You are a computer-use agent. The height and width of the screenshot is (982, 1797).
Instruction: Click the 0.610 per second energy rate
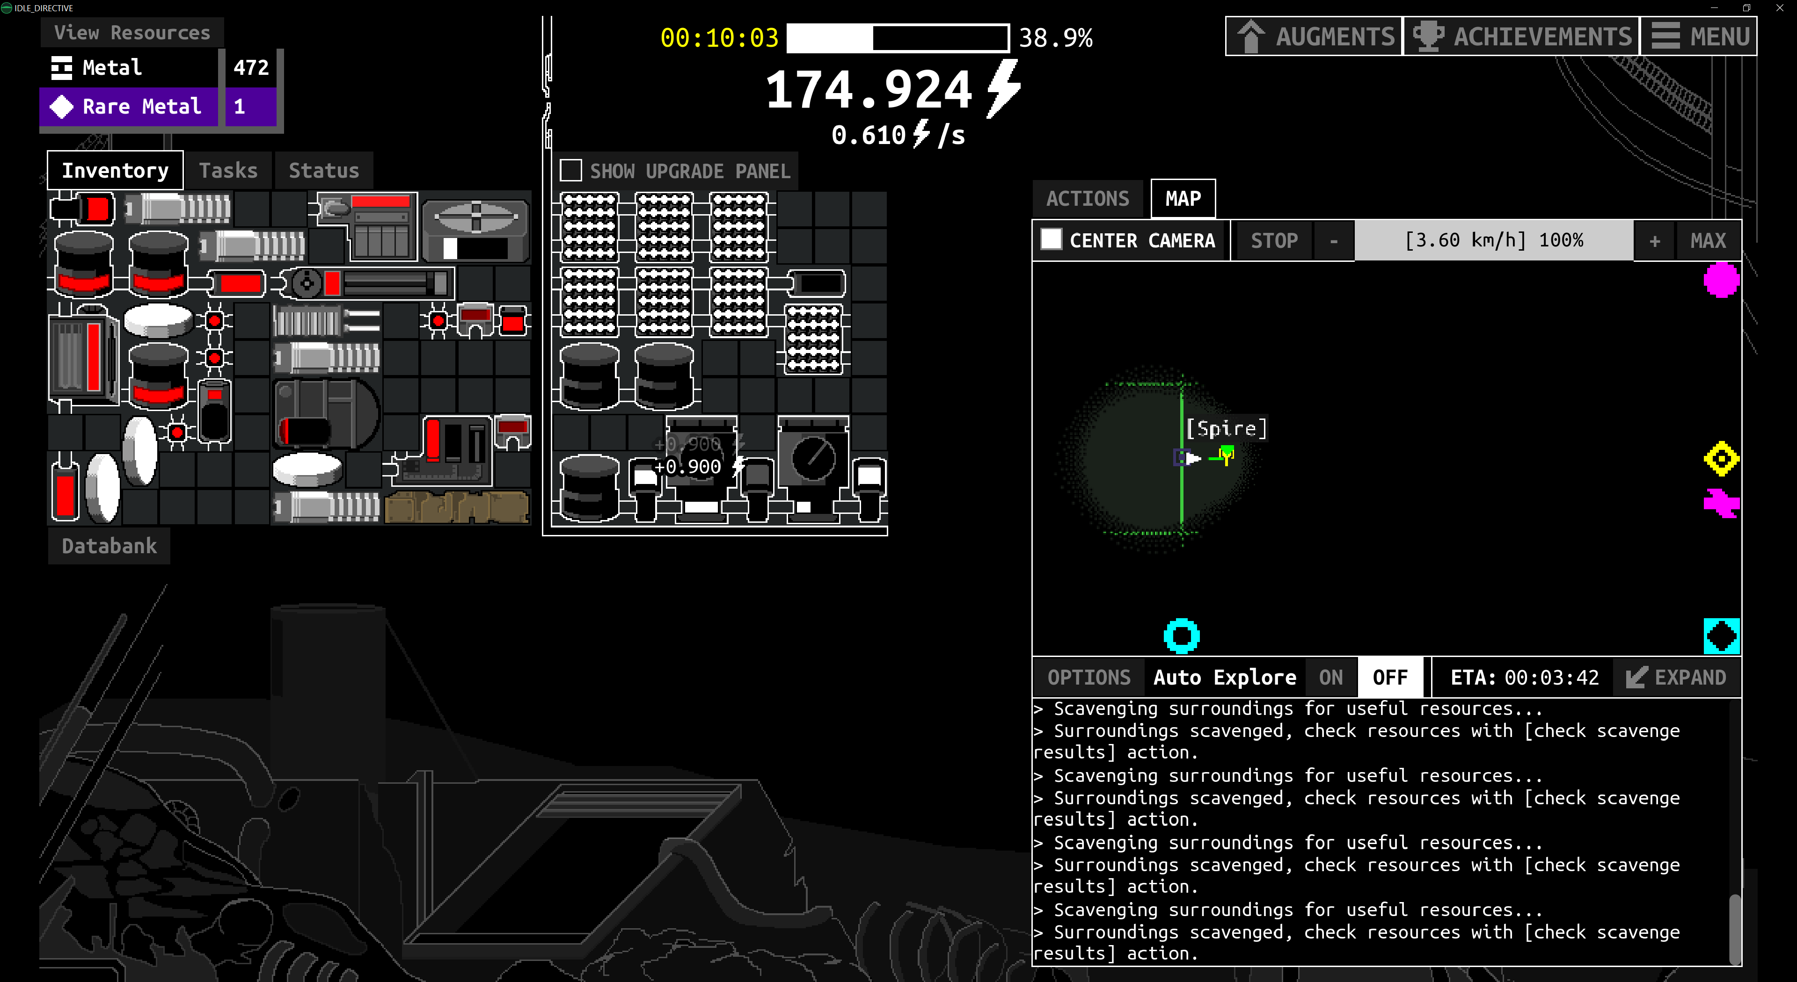tap(897, 134)
